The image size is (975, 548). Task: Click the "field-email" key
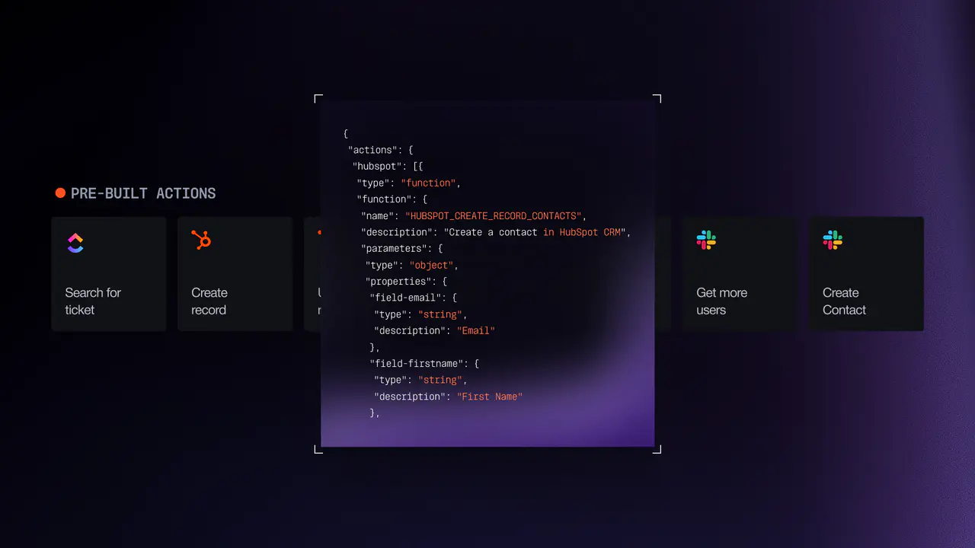(404, 298)
